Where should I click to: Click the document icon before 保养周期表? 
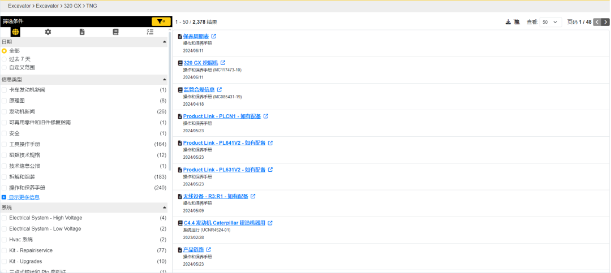[x=180, y=37]
